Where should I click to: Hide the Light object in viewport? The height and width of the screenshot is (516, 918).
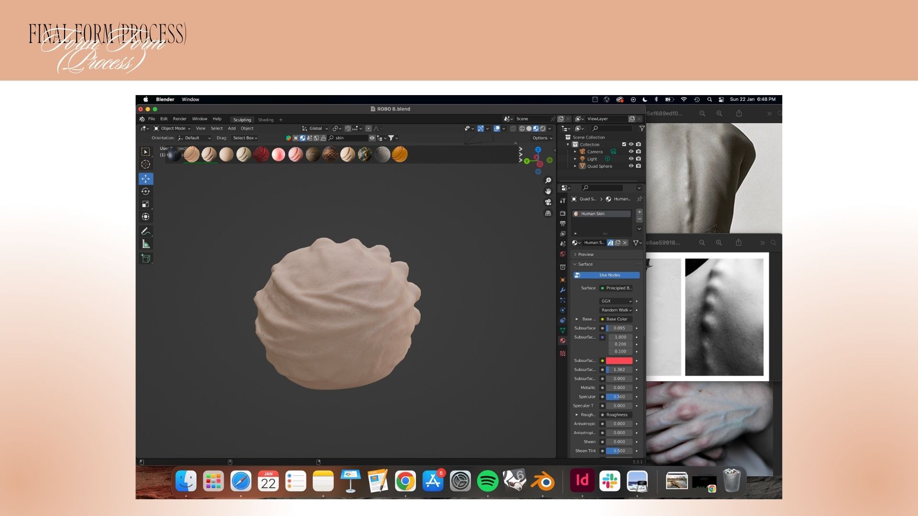(631, 159)
